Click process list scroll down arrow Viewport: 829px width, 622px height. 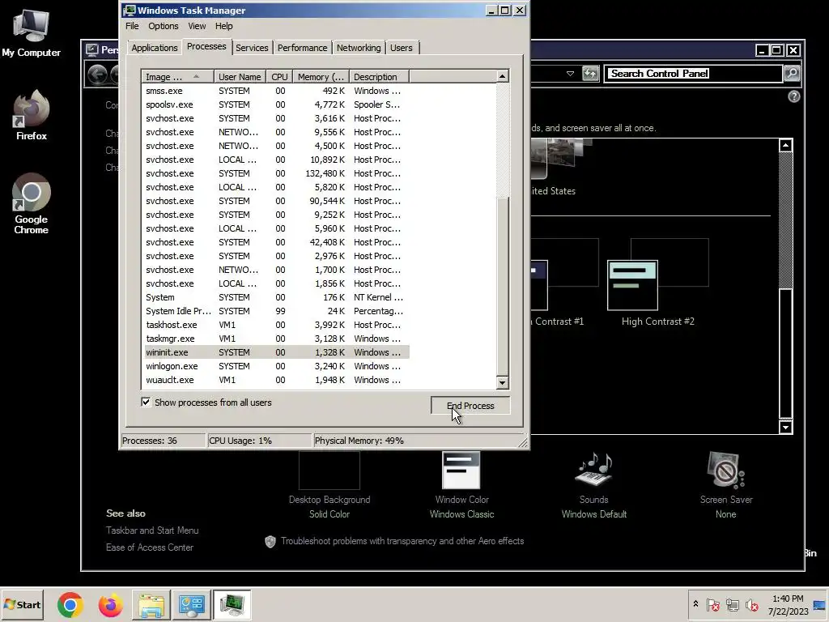tap(502, 382)
